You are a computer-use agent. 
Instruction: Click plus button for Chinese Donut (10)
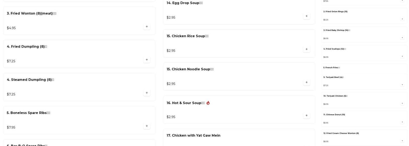click(x=402, y=122)
